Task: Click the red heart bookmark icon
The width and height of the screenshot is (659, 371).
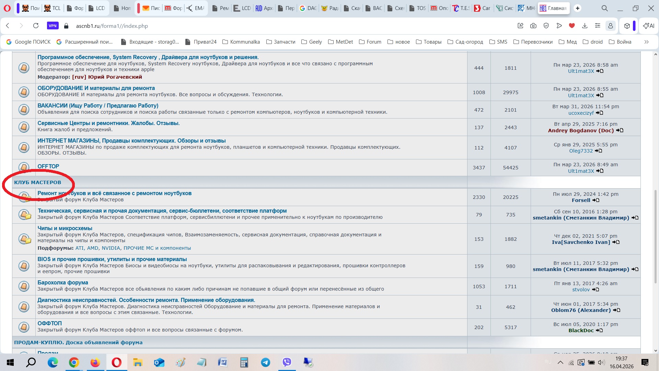Action: [572, 26]
